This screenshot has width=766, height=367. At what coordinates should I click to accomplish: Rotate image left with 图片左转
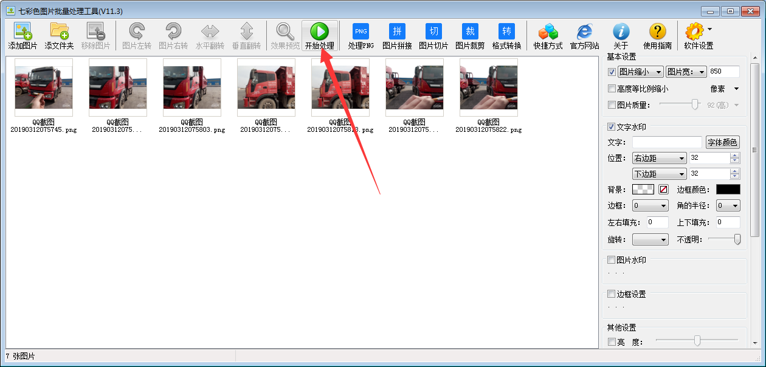137,36
